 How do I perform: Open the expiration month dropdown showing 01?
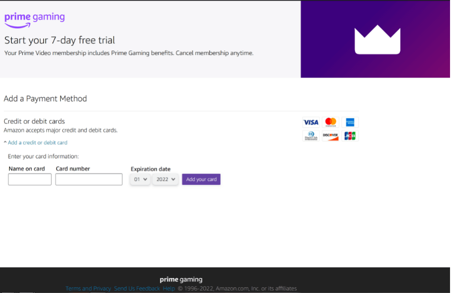[x=140, y=179]
